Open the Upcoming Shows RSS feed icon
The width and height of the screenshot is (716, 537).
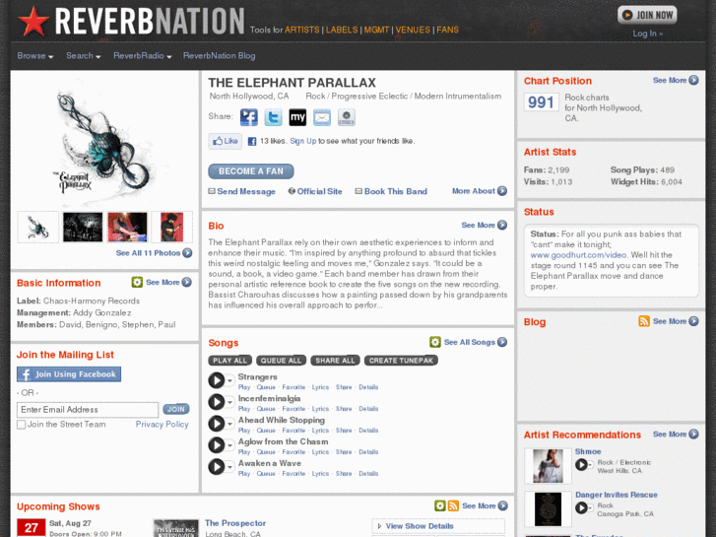[x=453, y=505]
